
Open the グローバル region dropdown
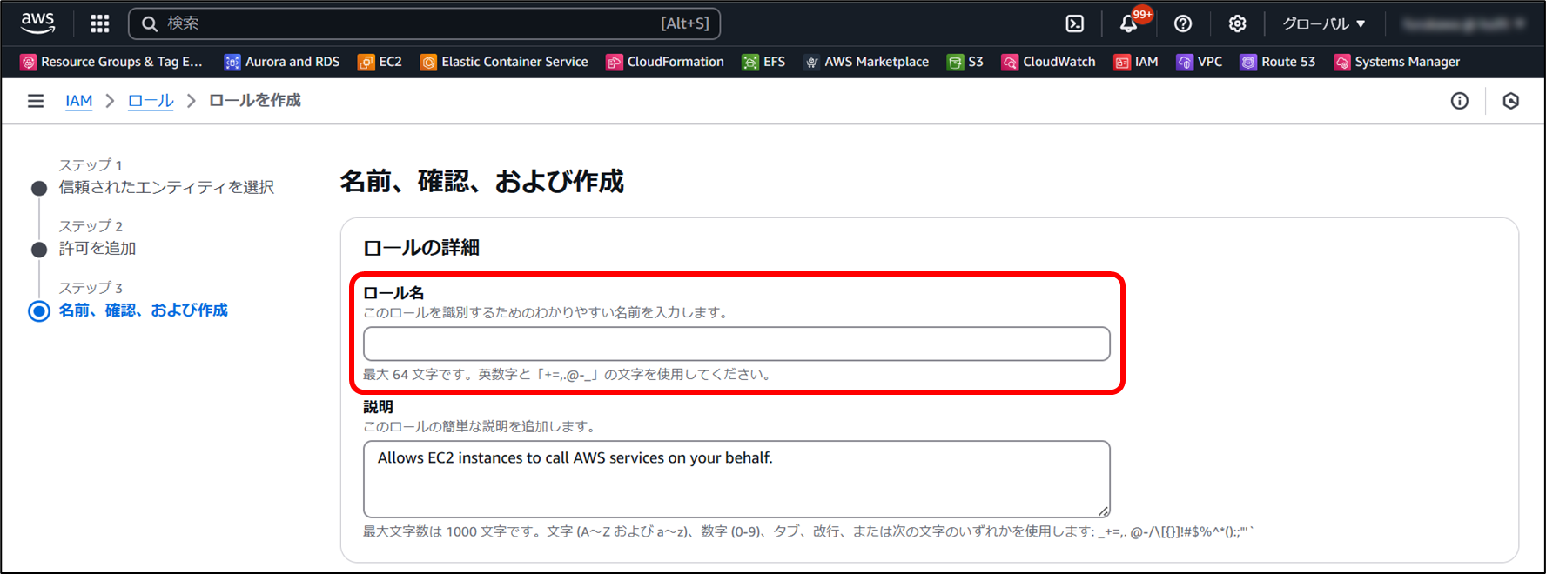click(x=1323, y=23)
